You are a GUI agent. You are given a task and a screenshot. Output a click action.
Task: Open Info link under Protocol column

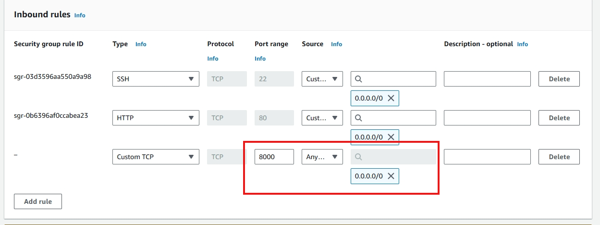tap(213, 59)
